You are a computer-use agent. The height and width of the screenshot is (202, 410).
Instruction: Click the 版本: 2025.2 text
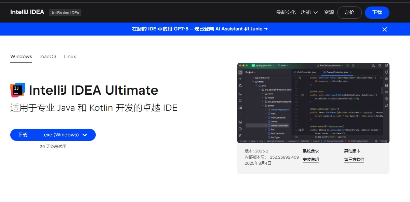tap(256, 151)
